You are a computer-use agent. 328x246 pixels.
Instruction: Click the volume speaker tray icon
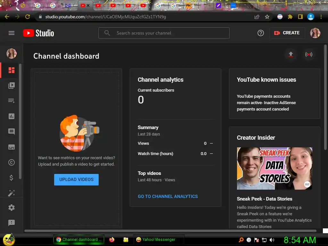[272, 240]
